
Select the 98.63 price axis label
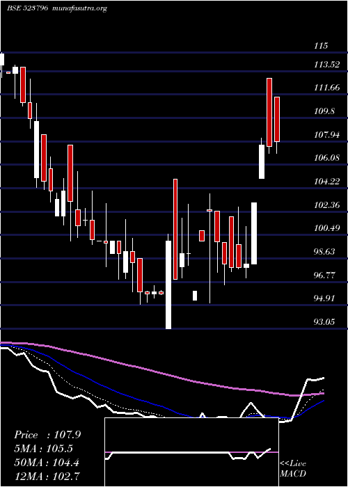point(325,252)
